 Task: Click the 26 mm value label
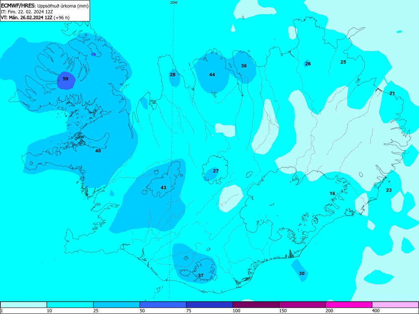coord(308,64)
